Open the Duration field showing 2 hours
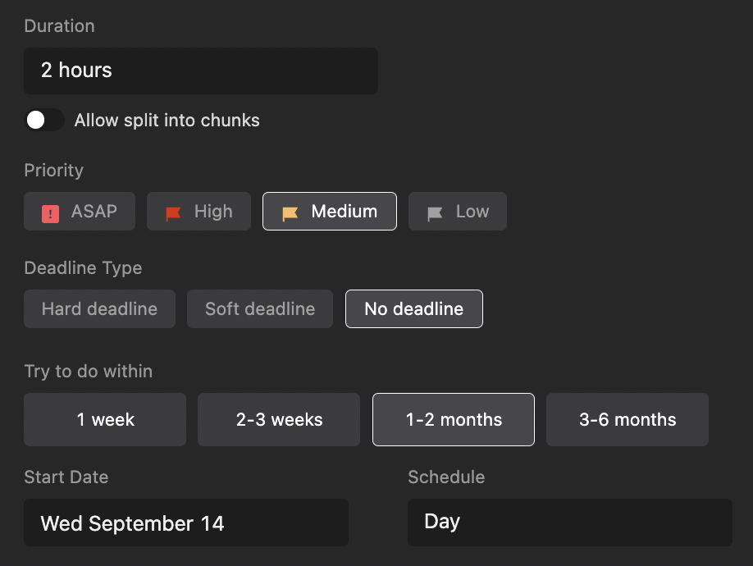The width and height of the screenshot is (753, 566). click(x=201, y=71)
